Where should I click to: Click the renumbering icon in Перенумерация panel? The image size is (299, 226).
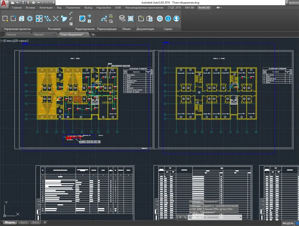point(103,18)
